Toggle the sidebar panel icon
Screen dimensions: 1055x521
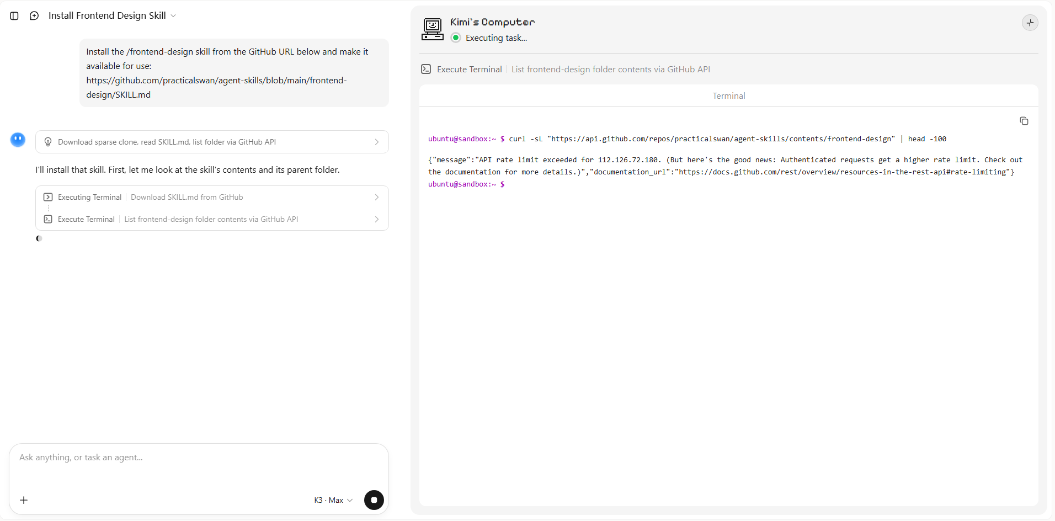click(14, 16)
